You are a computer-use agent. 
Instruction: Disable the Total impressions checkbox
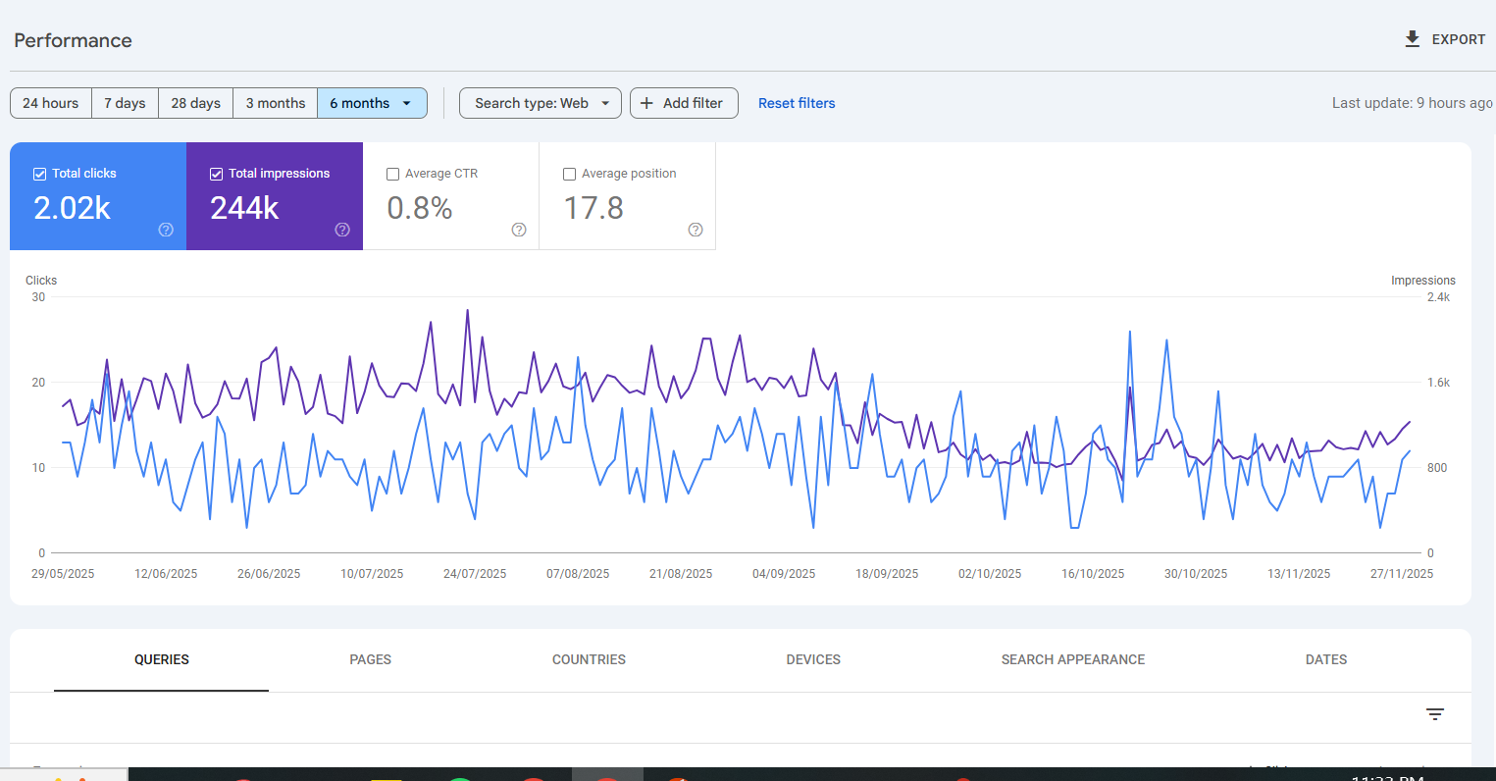pos(217,174)
